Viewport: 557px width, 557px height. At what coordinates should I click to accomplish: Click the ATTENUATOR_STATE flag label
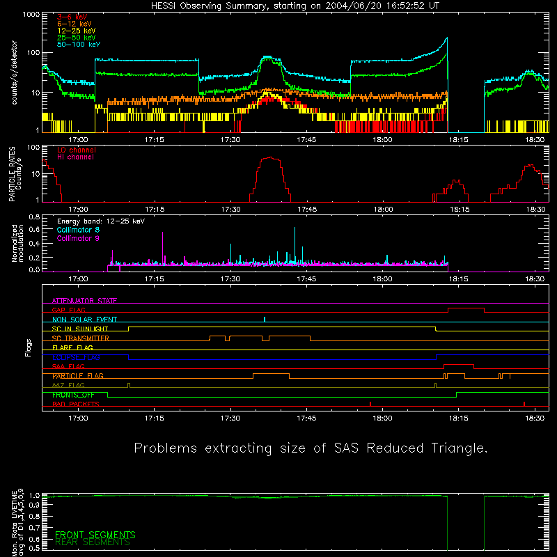[x=84, y=301]
